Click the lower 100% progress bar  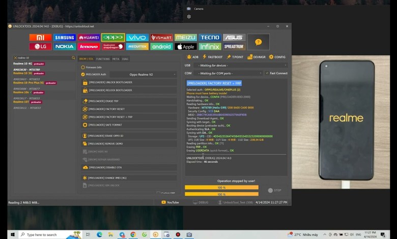click(221, 194)
